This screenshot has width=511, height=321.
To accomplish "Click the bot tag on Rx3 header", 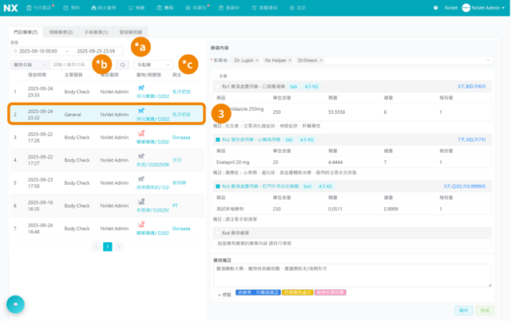I will pyautogui.click(x=307, y=186).
